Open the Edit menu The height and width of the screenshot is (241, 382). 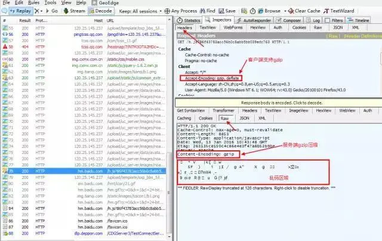19,2
